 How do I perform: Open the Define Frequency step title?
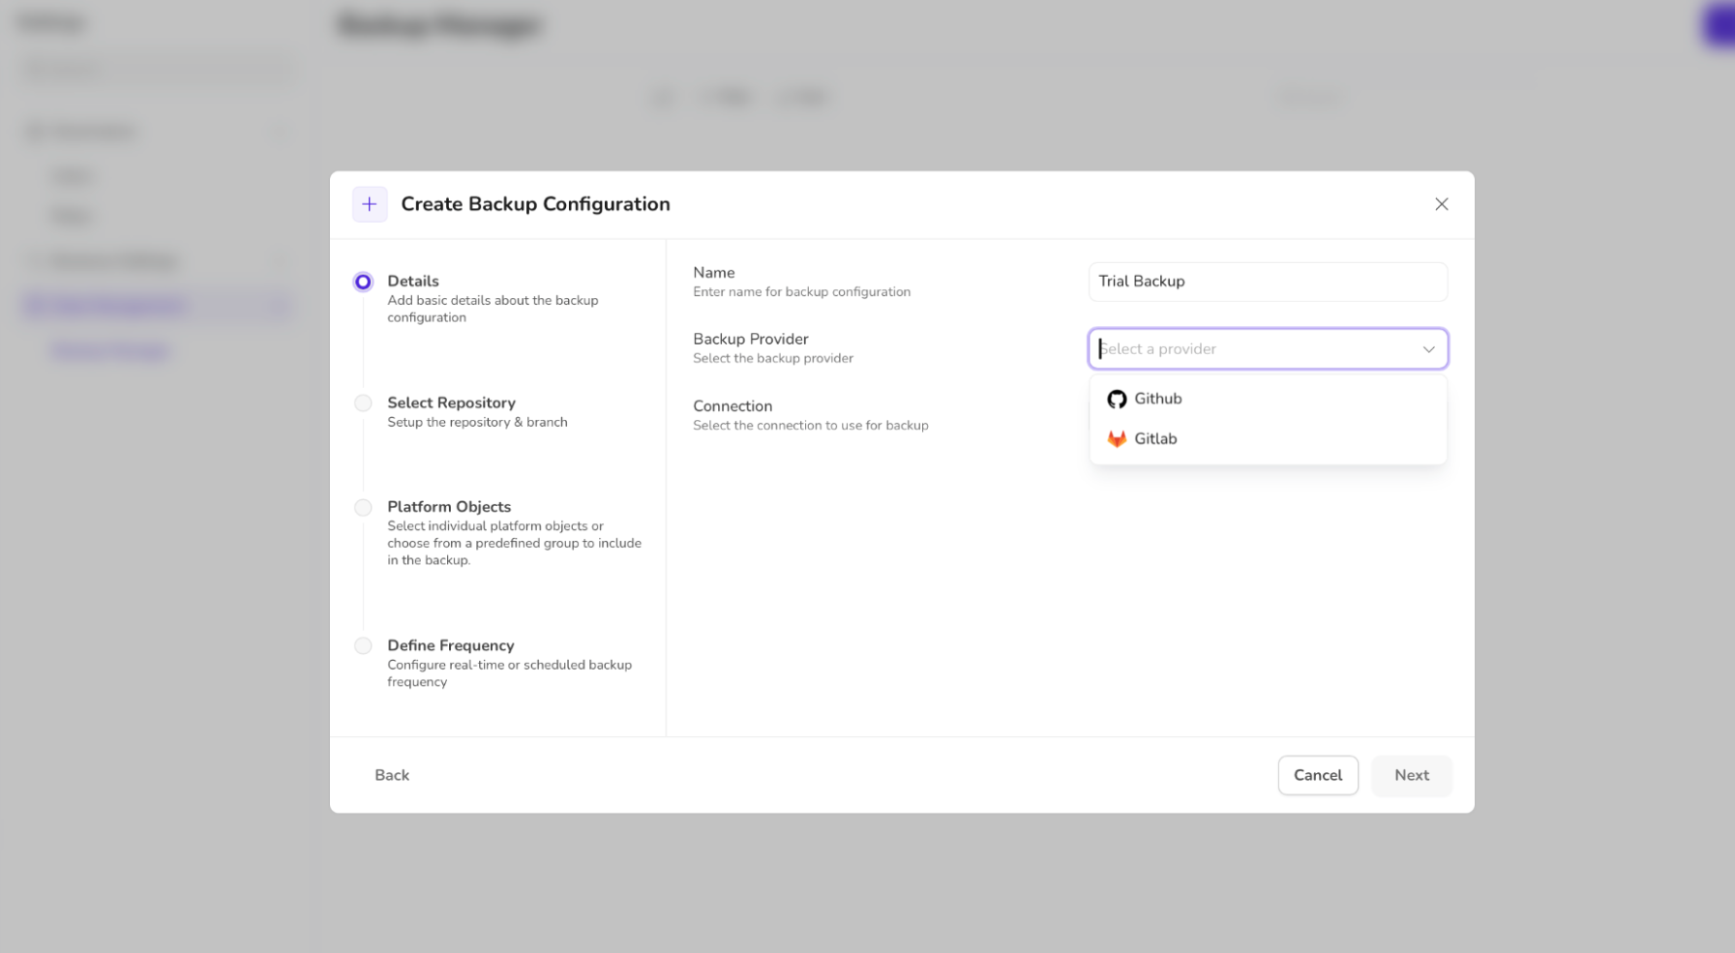(x=450, y=645)
